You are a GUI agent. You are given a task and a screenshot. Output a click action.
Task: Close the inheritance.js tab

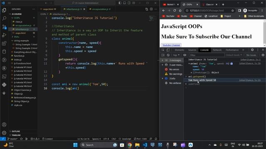[84, 9]
